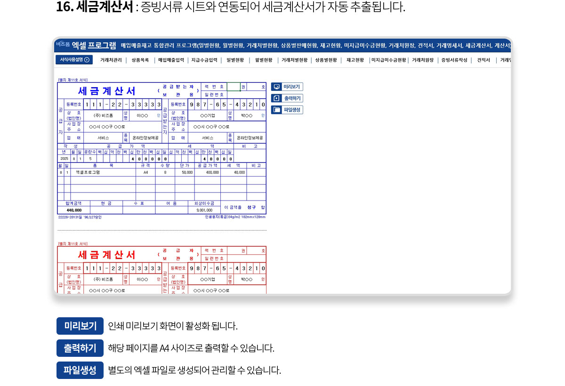Open the 거래처관리 menu

point(111,60)
